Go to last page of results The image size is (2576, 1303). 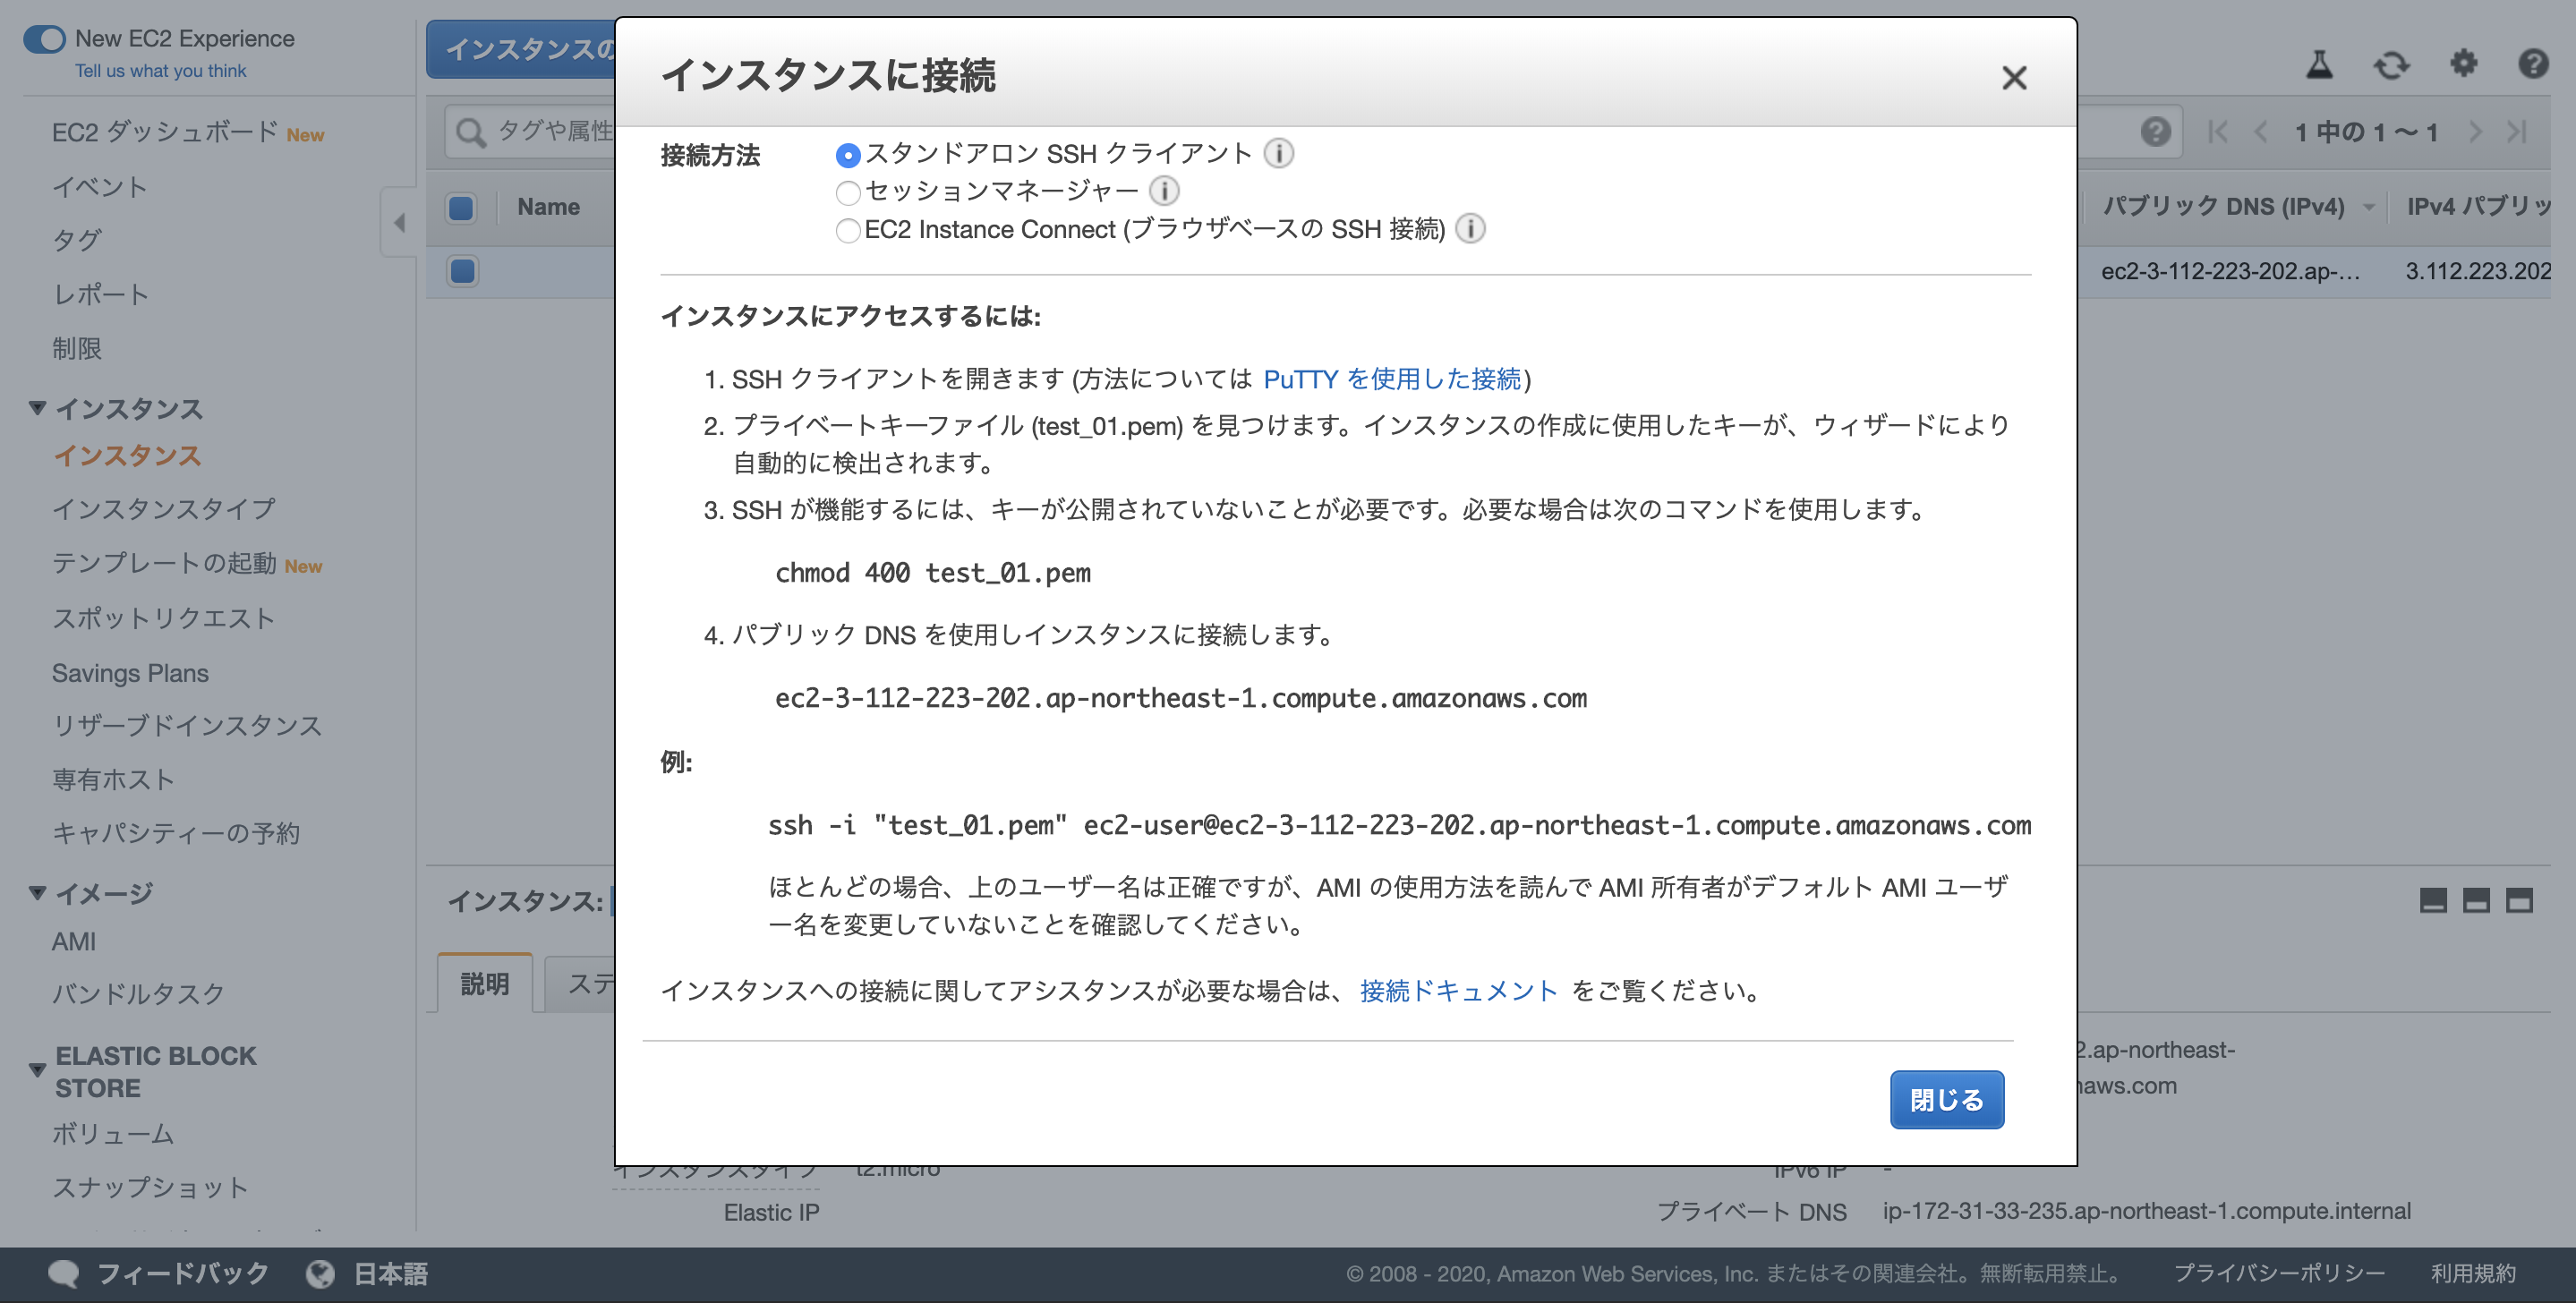pos(2517,131)
